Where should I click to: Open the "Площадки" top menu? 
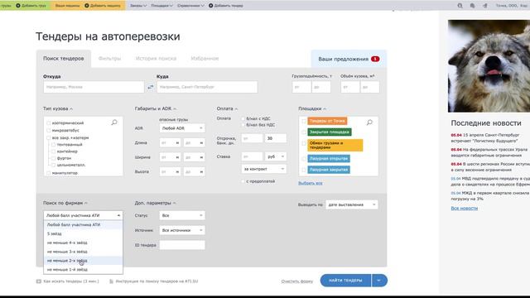tap(161, 6)
